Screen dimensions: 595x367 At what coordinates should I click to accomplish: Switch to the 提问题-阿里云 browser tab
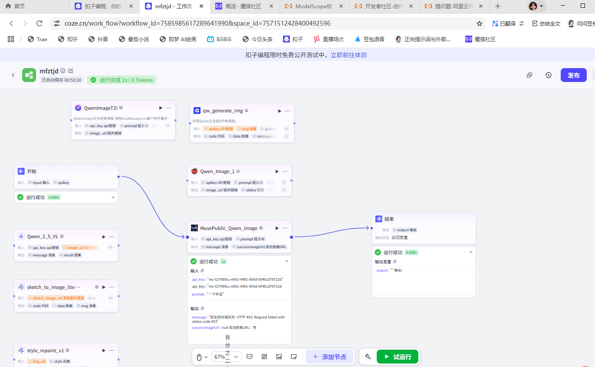click(x=454, y=6)
